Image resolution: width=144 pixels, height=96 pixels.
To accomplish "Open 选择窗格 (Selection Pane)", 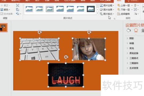I will pos(124,14).
